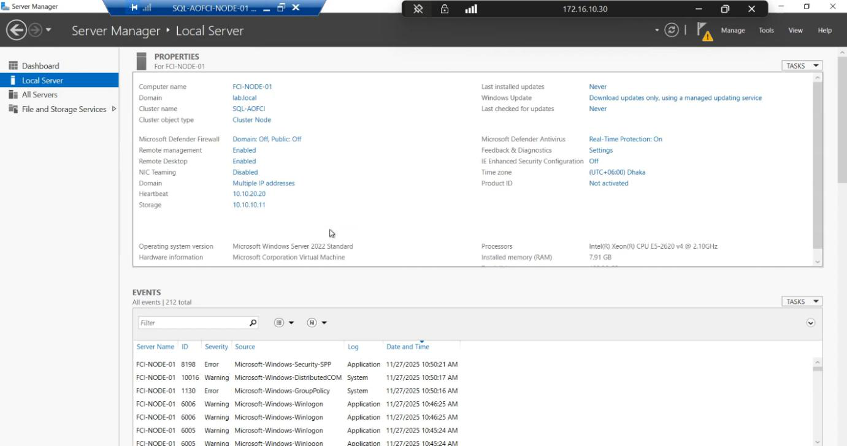Select event 8198 Microsoft-Windows-Security-SPP row

click(297, 365)
